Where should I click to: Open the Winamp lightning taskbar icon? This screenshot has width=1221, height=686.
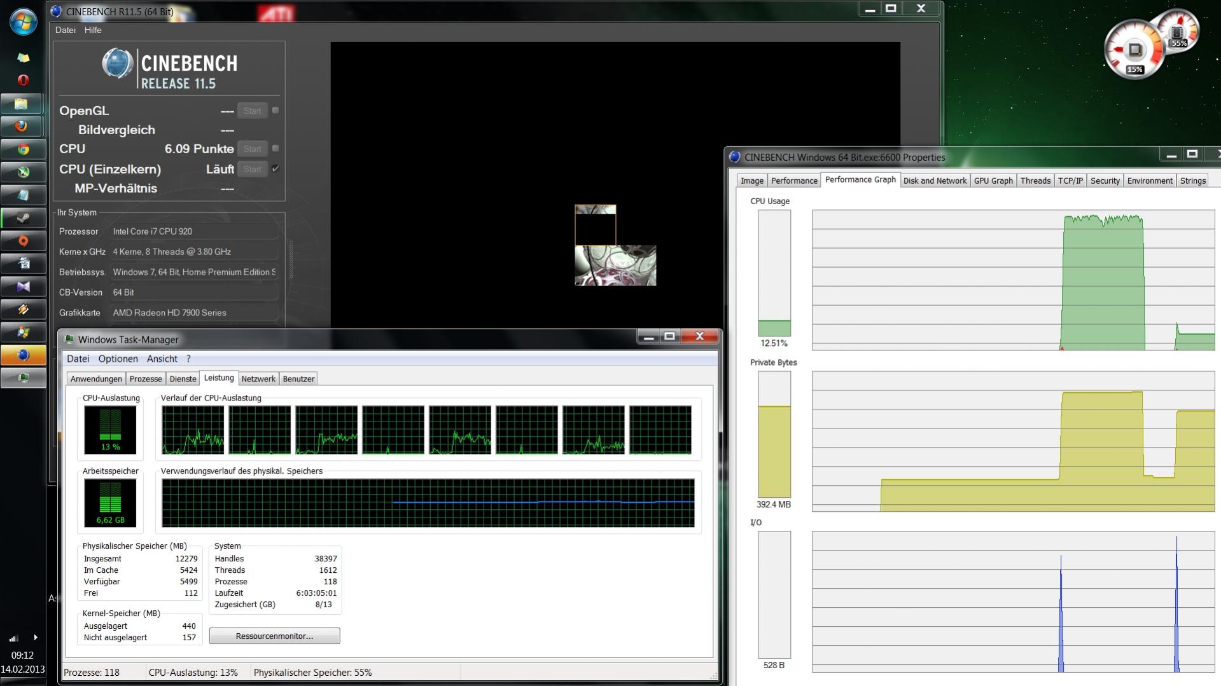tap(23, 310)
